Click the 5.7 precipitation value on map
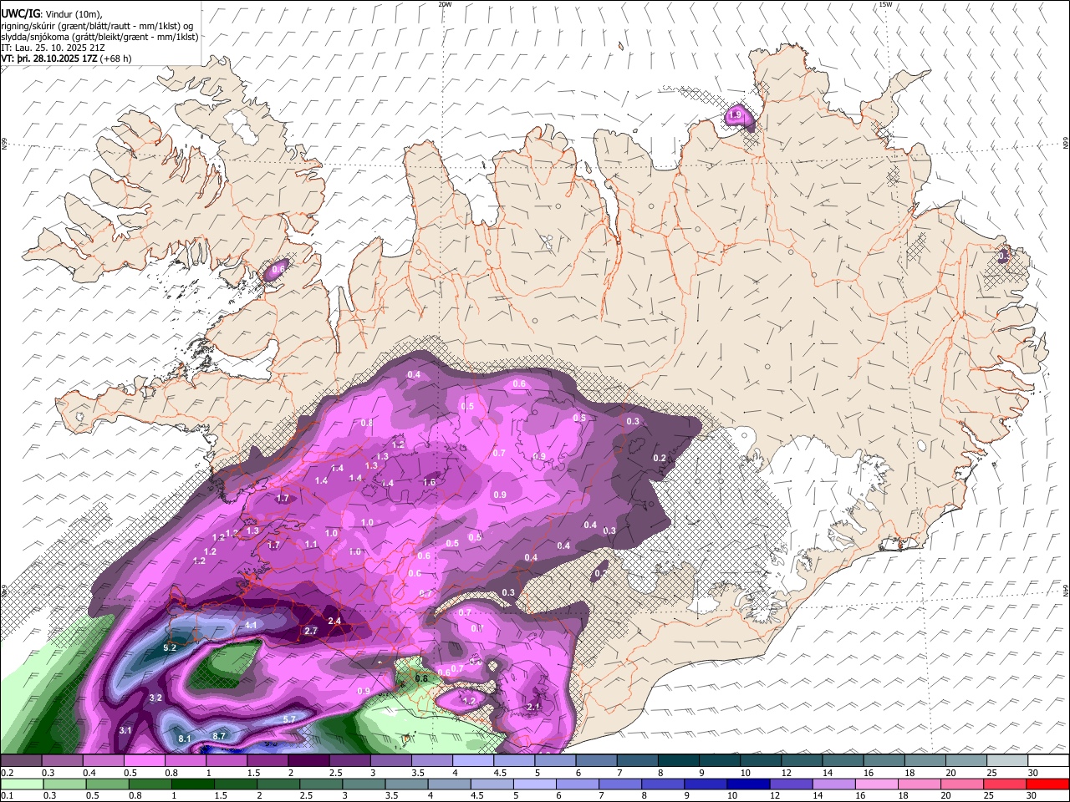1070x802 pixels. coord(290,718)
